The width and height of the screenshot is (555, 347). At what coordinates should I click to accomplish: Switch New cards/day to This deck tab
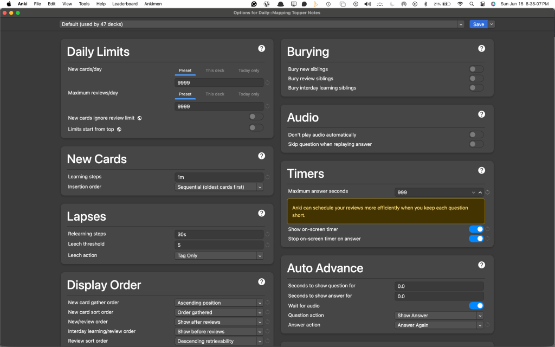215,70
